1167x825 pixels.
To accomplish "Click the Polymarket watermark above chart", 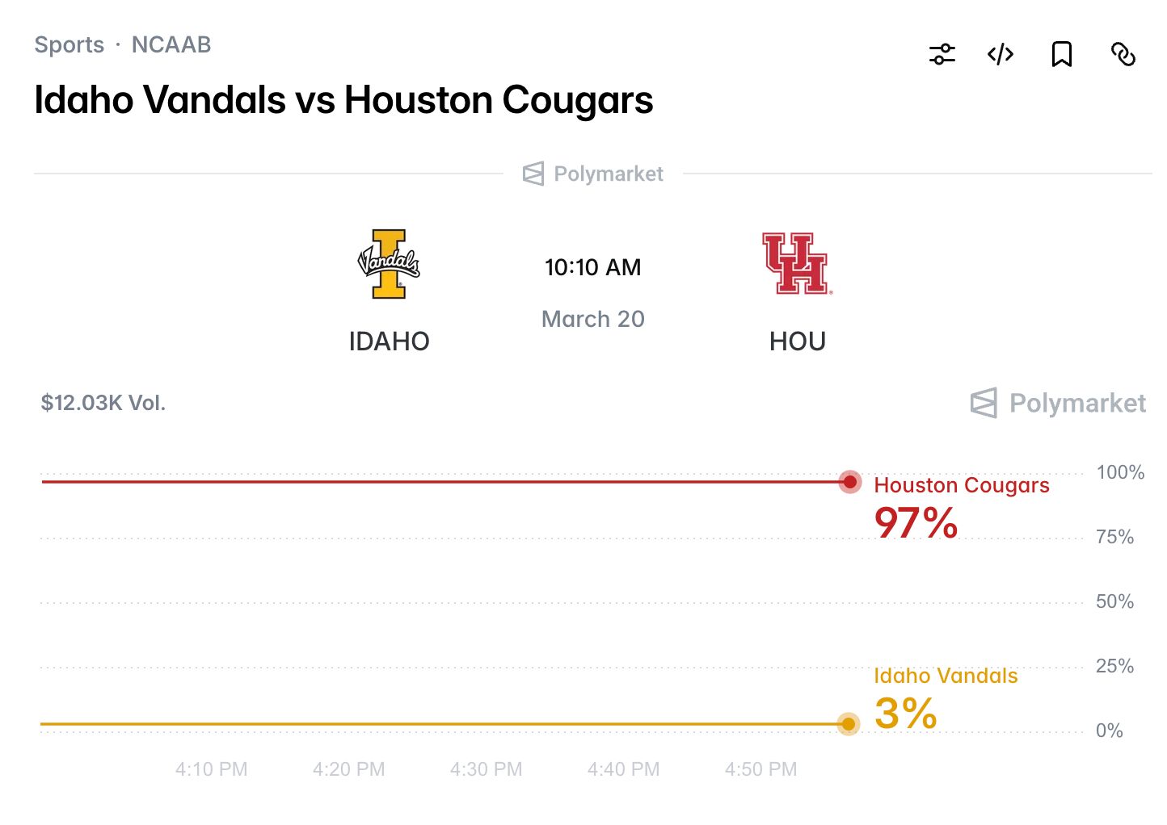I will coord(1058,403).
